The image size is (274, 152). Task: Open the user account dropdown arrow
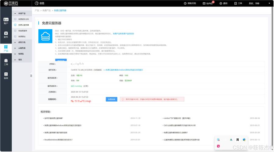click(x=269, y=3)
